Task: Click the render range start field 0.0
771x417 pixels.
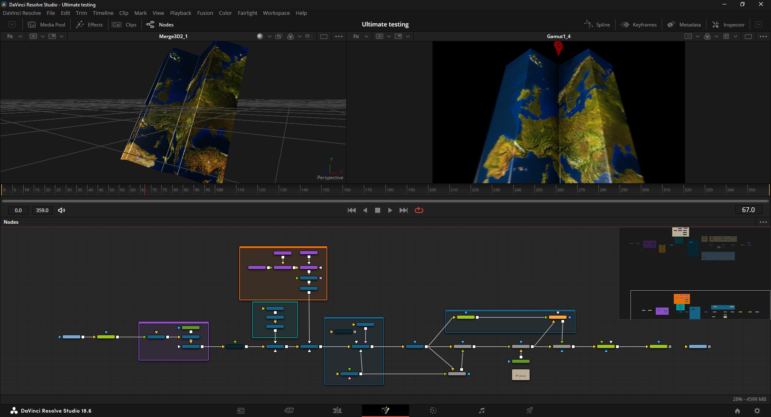Action: (x=18, y=210)
